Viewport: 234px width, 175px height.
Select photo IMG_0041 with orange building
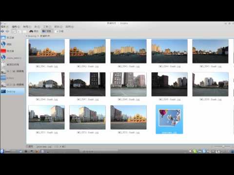tap(47, 51)
